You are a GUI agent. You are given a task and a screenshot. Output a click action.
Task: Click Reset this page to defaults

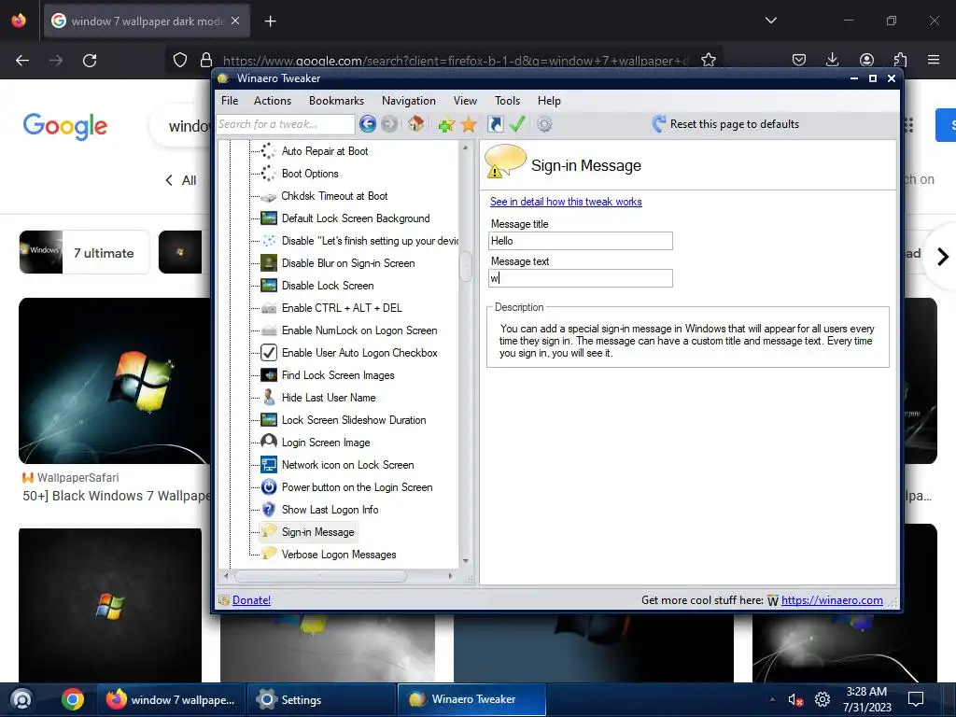click(x=725, y=124)
